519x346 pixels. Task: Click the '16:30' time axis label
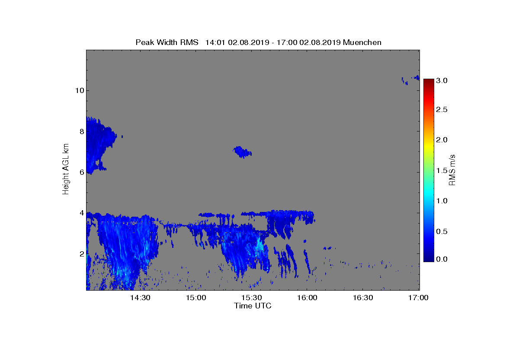click(x=363, y=298)
